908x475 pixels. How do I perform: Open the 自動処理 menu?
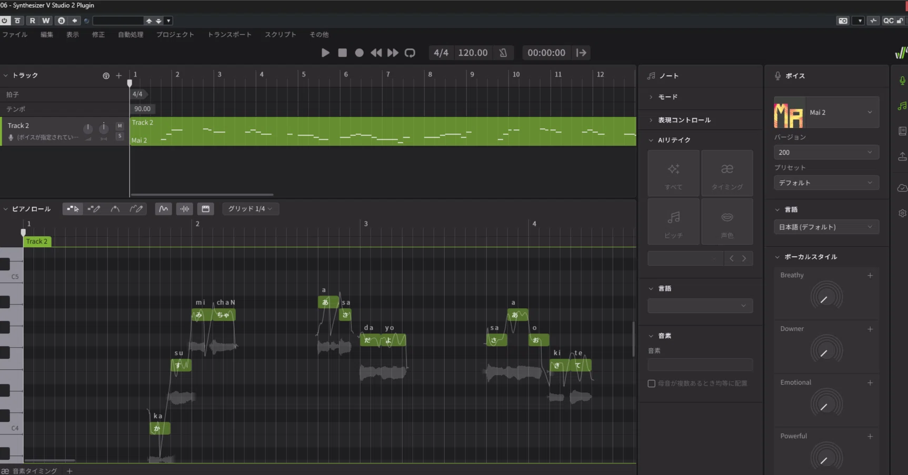(131, 35)
